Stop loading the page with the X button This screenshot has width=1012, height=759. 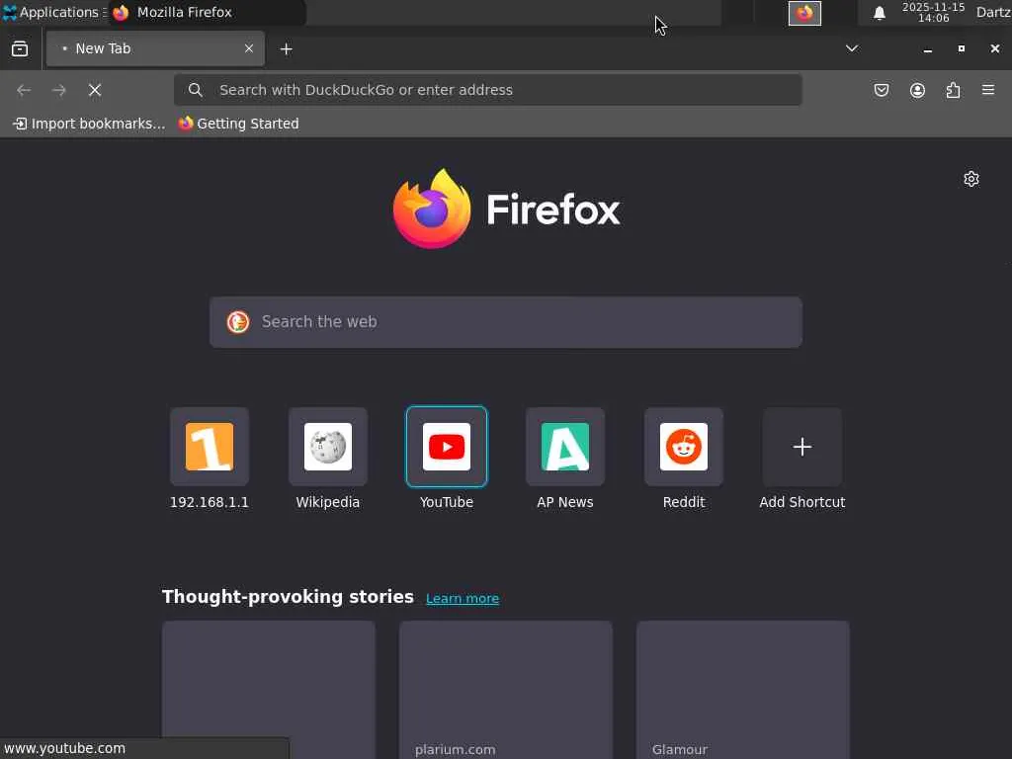click(95, 90)
